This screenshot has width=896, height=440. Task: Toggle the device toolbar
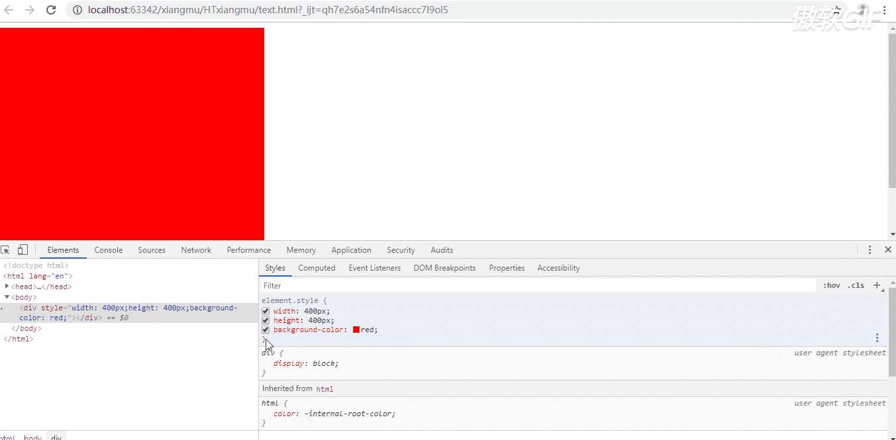pyautogui.click(x=23, y=250)
